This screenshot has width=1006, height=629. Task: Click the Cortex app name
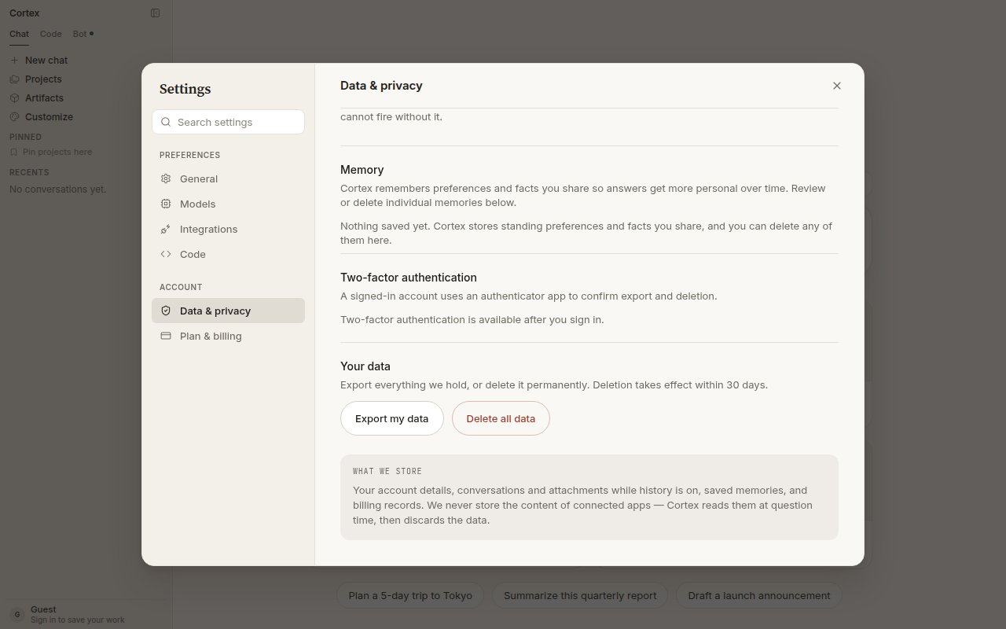pyautogui.click(x=24, y=13)
